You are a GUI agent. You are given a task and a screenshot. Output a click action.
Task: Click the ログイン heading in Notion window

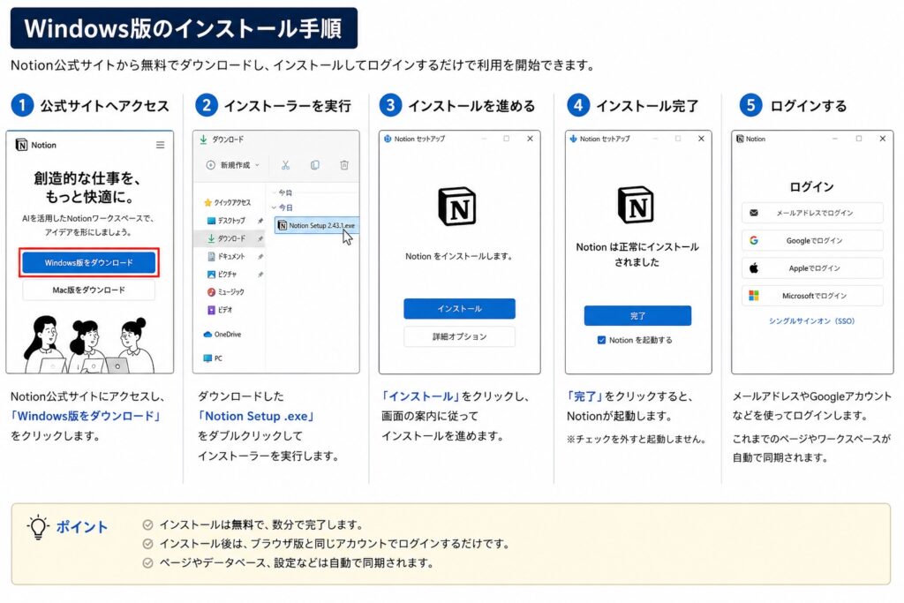tap(811, 186)
